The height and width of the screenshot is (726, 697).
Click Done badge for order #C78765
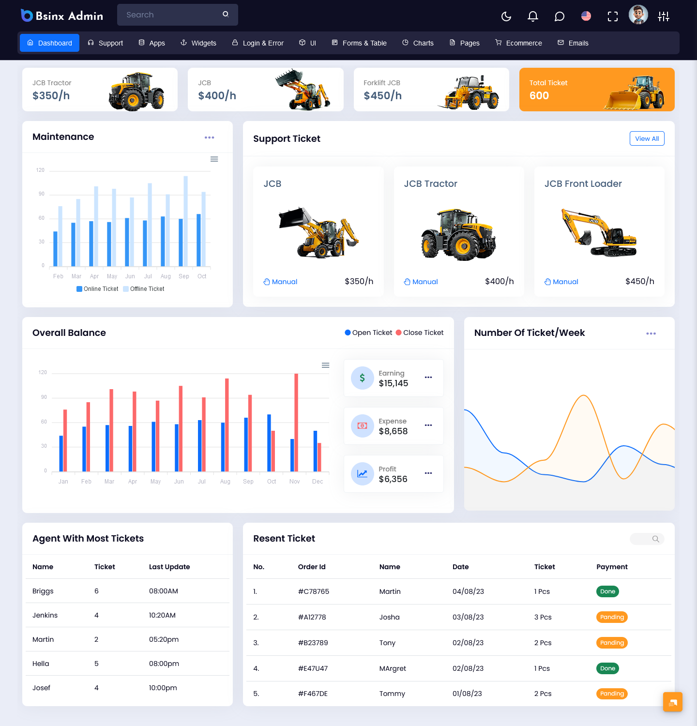607,591
